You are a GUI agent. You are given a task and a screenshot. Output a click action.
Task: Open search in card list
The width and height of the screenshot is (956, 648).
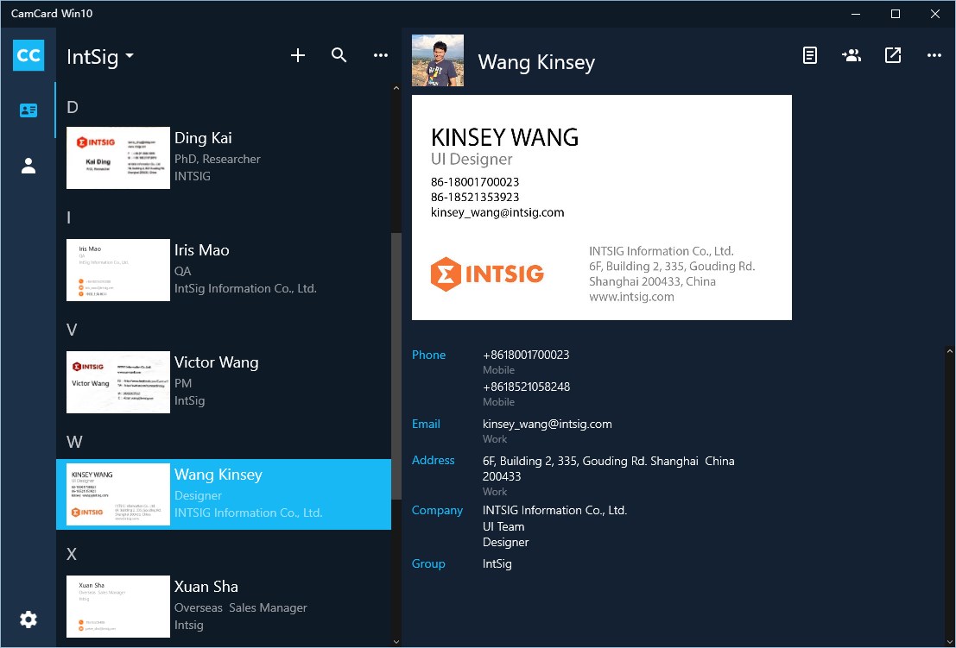339,55
